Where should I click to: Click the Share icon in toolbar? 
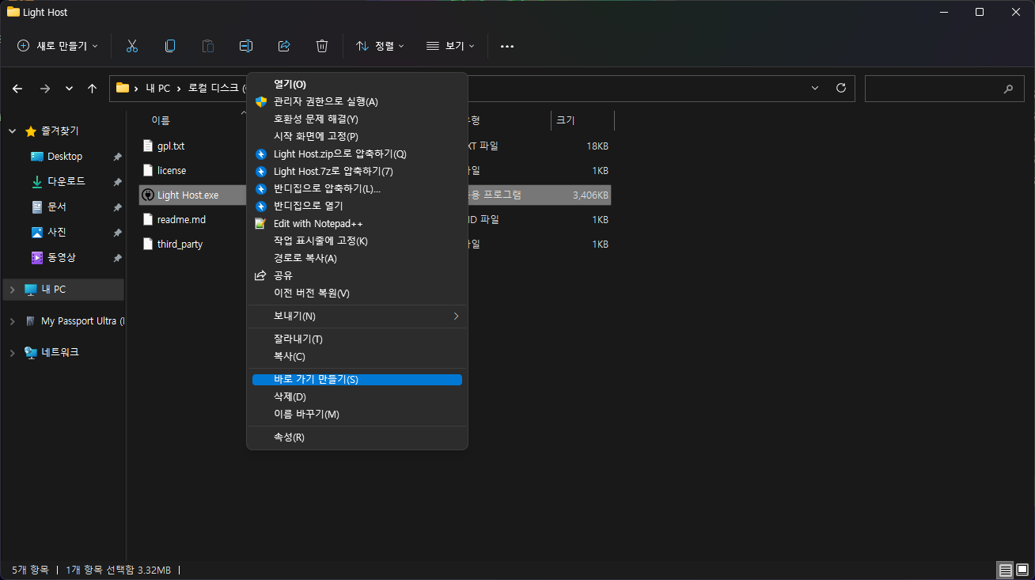click(x=284, y=46)
